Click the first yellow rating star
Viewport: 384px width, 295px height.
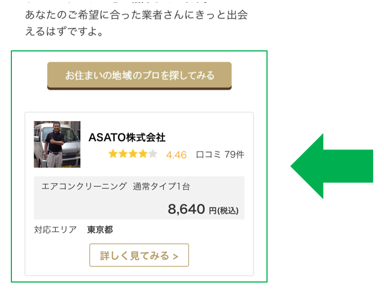tap(113, 154)
